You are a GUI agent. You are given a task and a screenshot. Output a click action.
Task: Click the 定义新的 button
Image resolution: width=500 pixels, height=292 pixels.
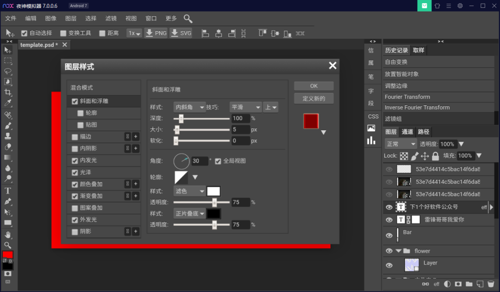point(313,98)
